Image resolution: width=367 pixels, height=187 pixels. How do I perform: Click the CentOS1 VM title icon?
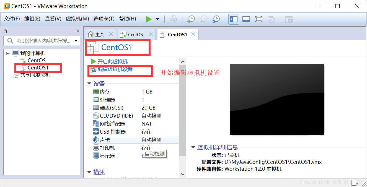pyautogui.click(x=93, y=48)
